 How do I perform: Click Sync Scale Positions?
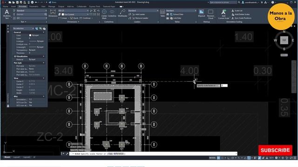241,18
